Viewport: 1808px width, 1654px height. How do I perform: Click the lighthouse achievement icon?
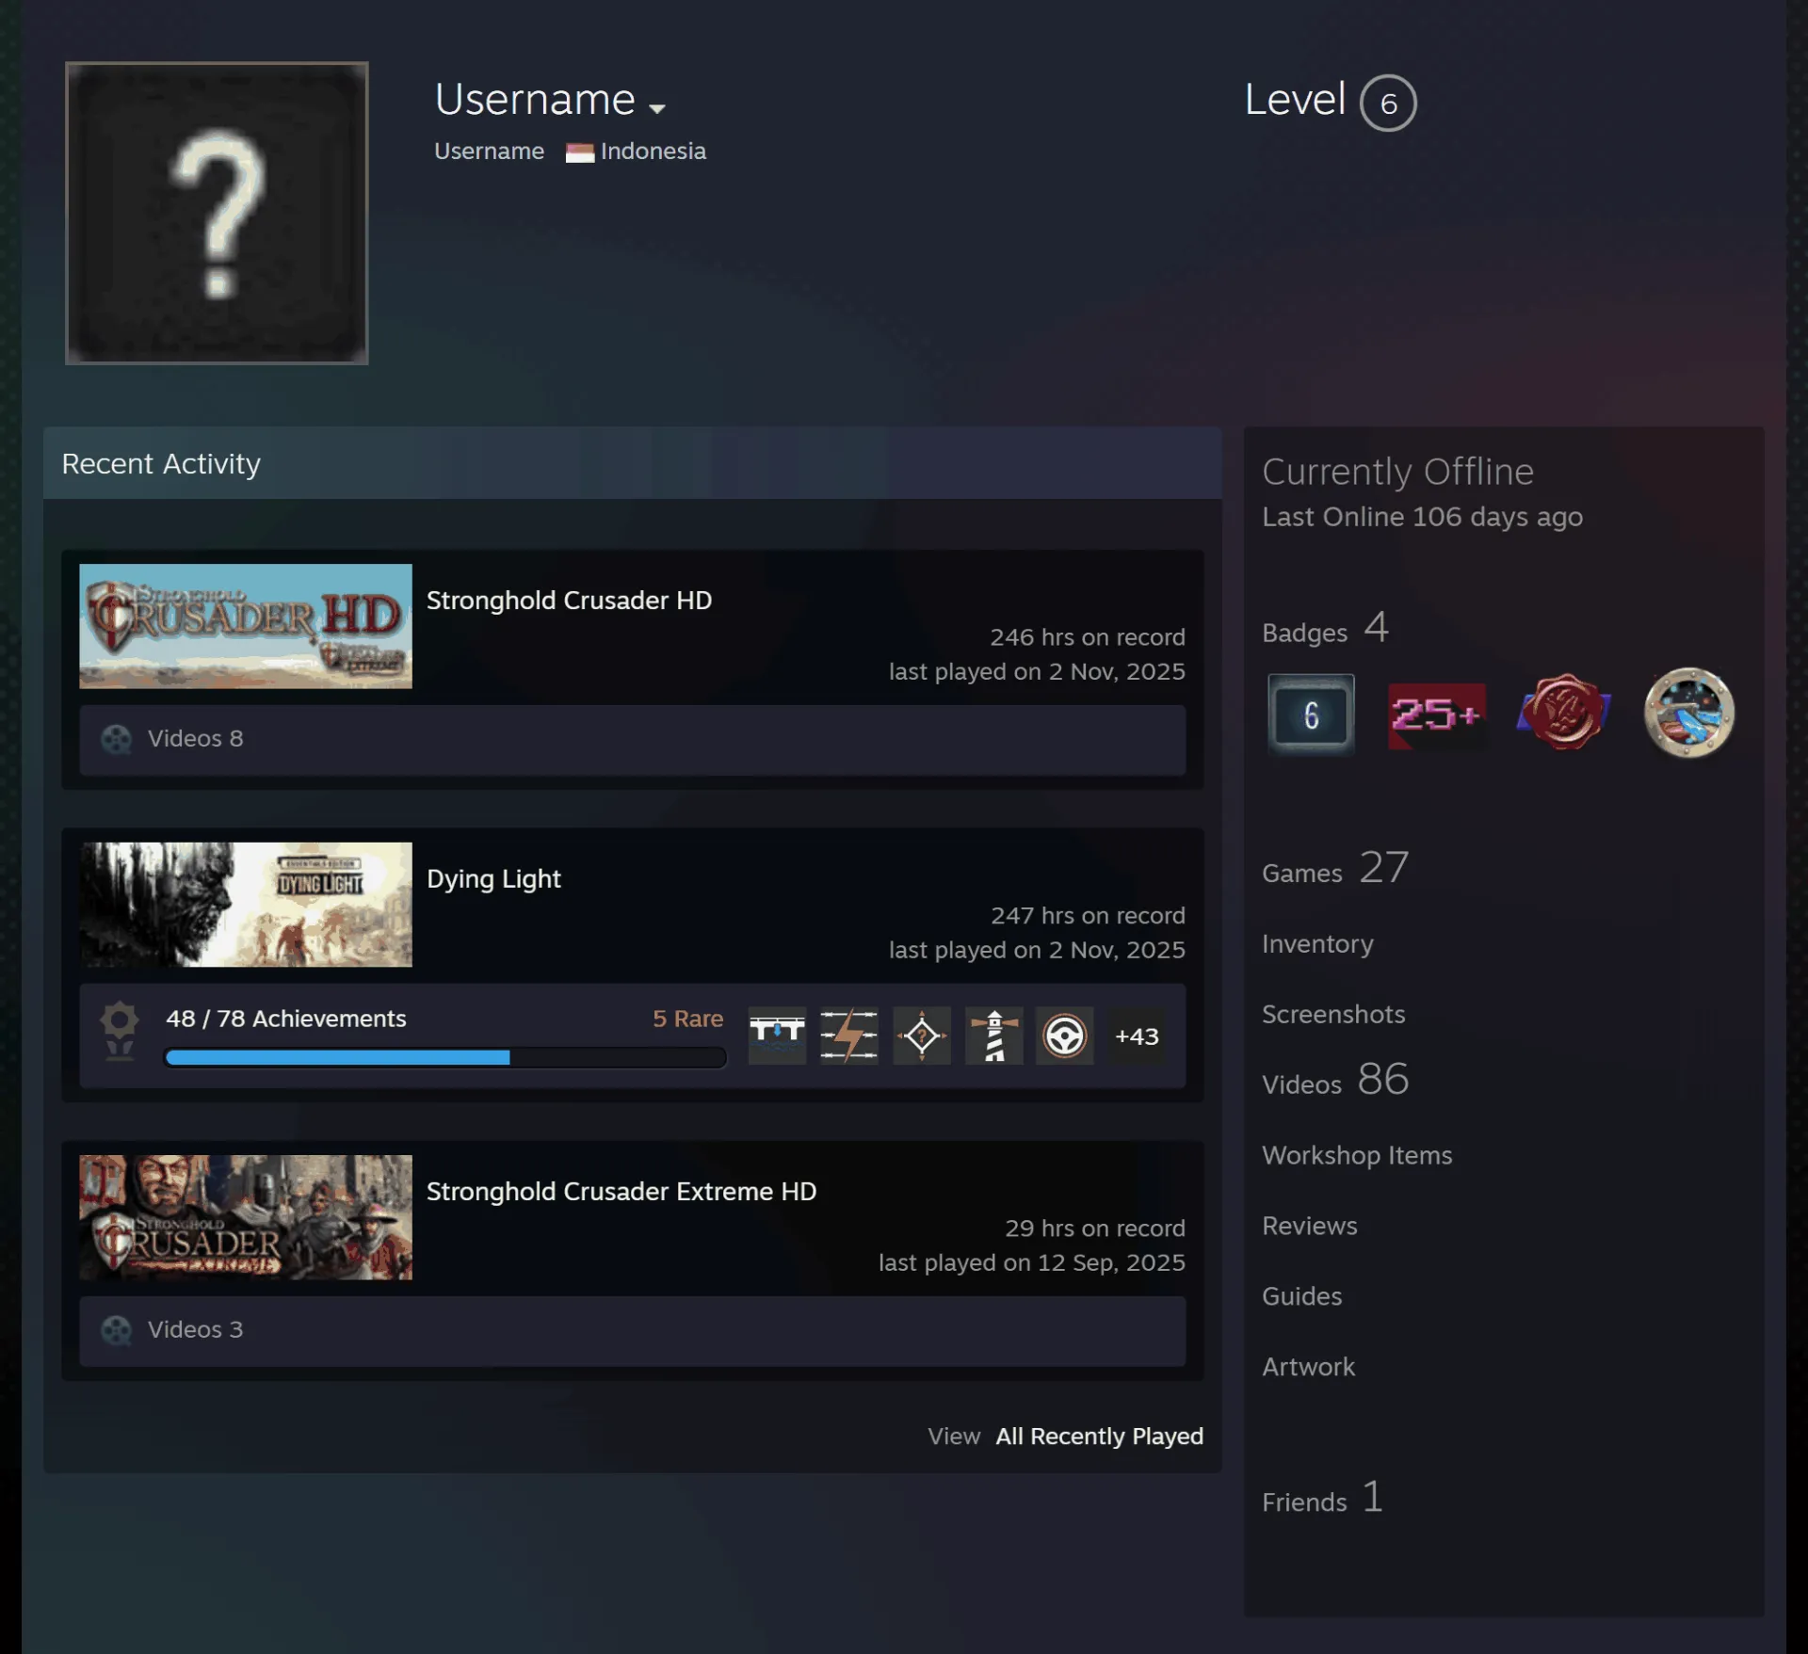click(993, 1036)
